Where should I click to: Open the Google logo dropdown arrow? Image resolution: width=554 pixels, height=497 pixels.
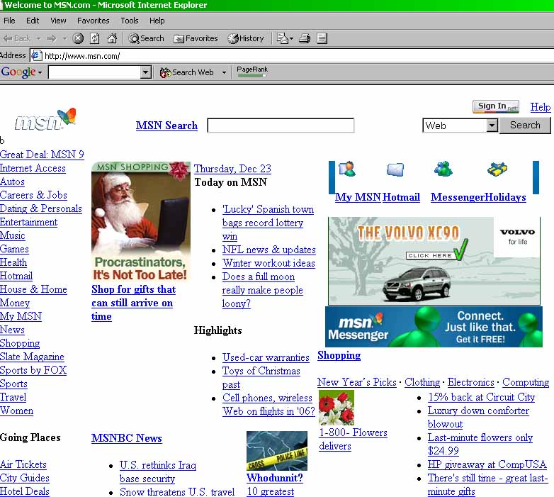click(40, 72)
